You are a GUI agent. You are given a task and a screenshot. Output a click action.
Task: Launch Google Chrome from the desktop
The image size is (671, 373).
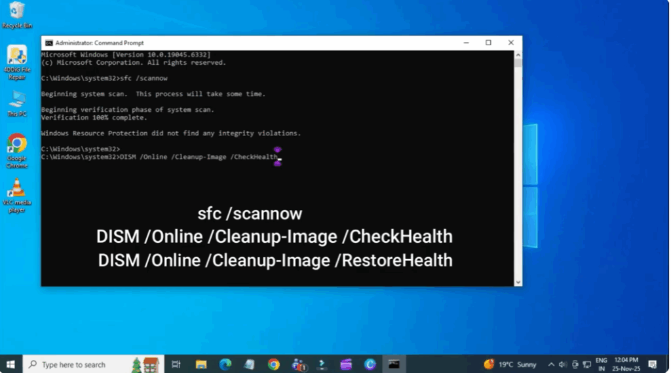16,151
